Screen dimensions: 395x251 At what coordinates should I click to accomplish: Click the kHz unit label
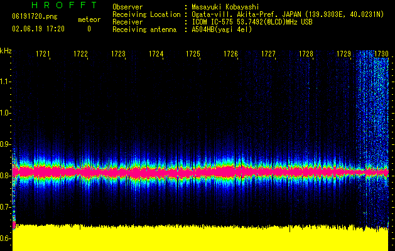[6, 51]
